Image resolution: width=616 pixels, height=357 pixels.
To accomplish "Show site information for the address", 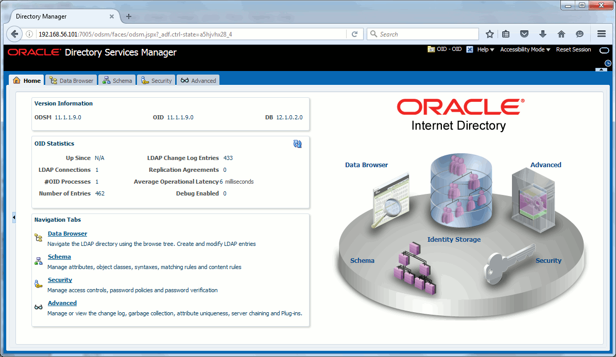I will click(29, 34).
